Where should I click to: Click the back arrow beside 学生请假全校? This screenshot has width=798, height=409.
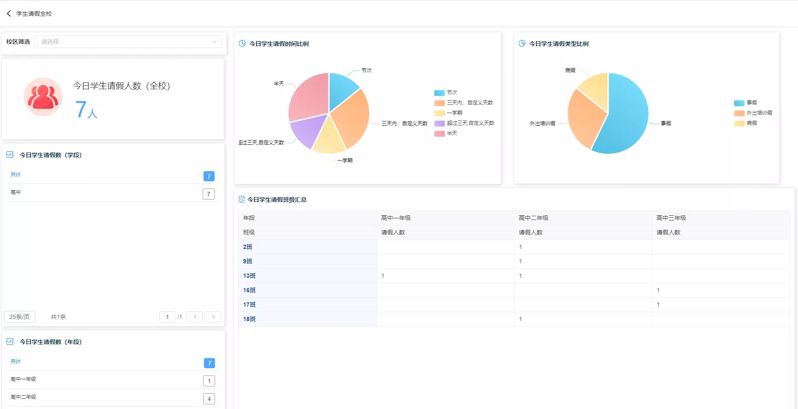(9, 14)
